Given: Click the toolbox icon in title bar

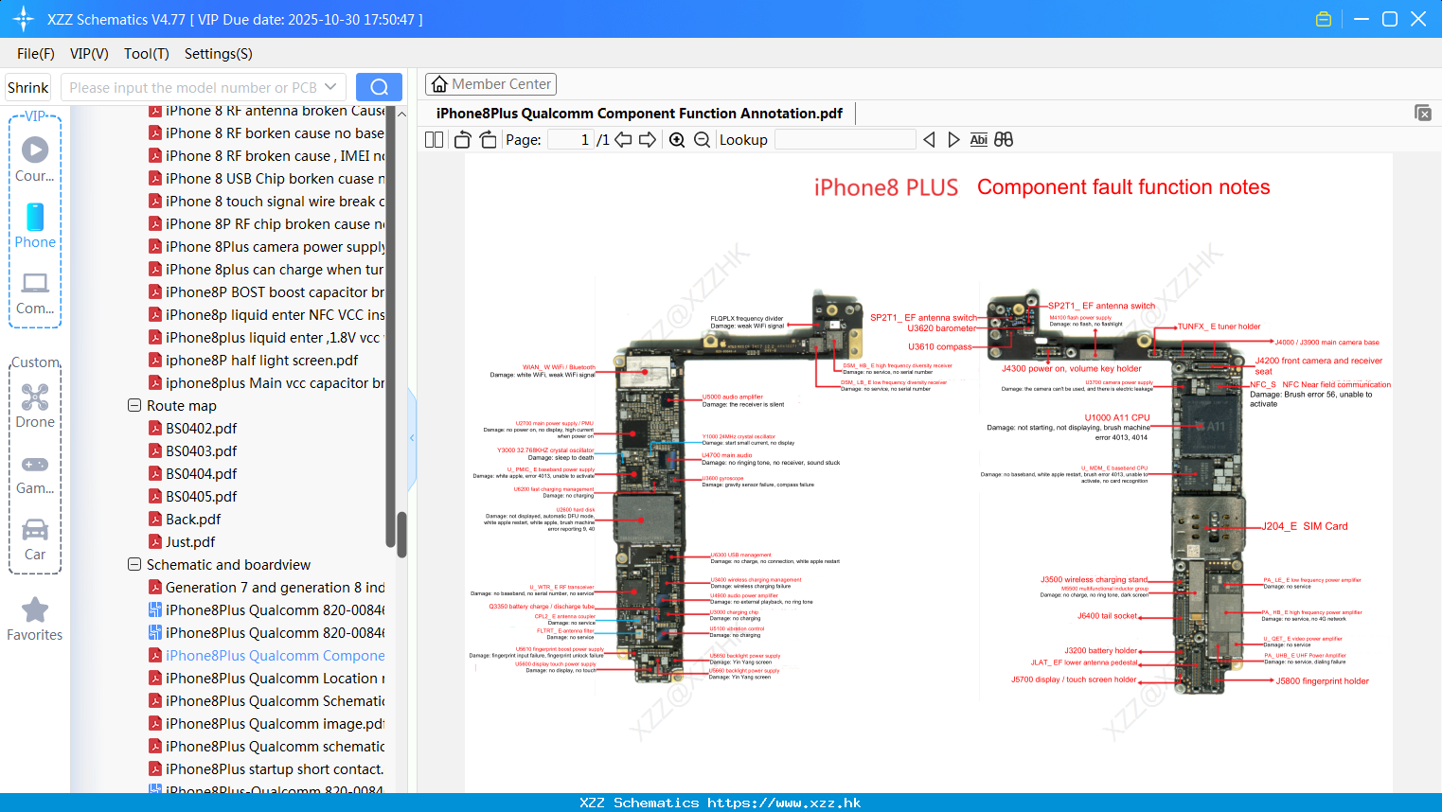Looking at the screenshot, I should pyautogui.click(x=1324, y=19).
